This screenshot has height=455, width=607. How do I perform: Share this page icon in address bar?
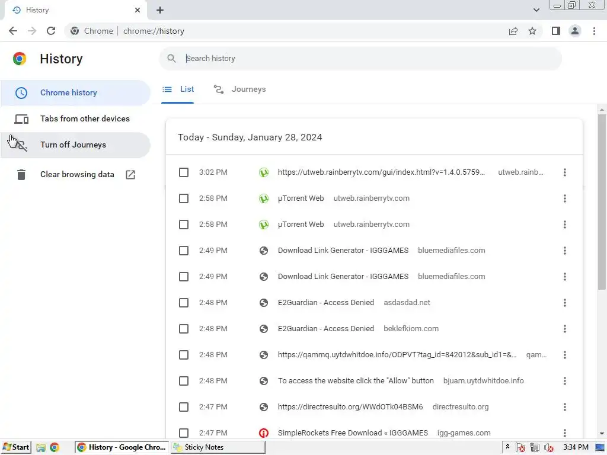click(x=513, y=31)
